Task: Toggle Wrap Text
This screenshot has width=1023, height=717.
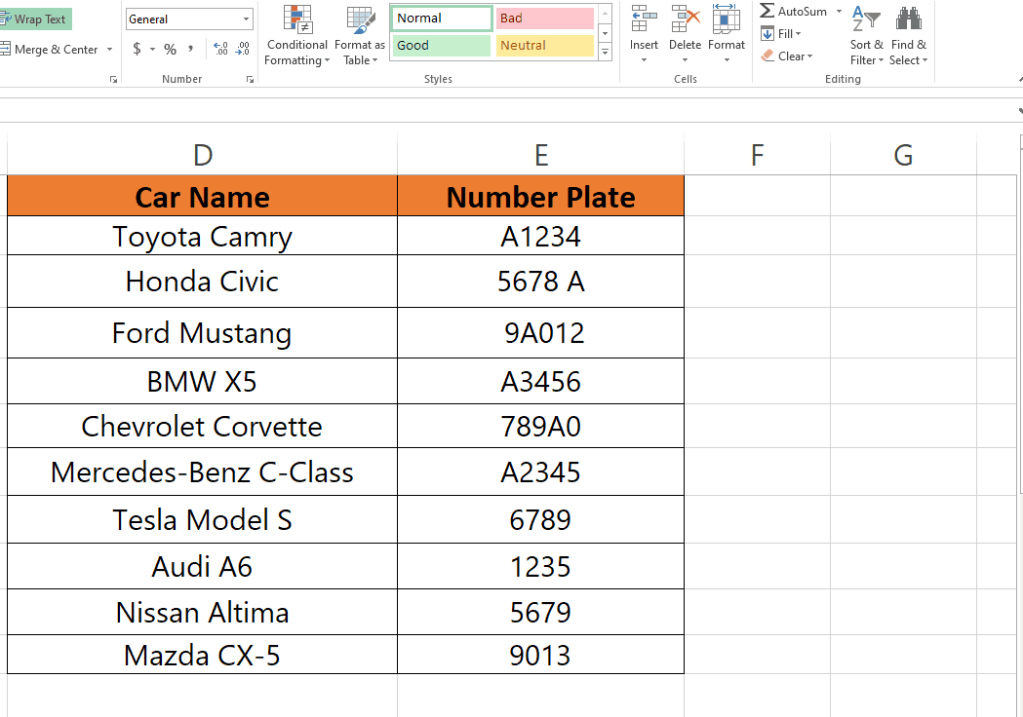Action: [34, 19]
